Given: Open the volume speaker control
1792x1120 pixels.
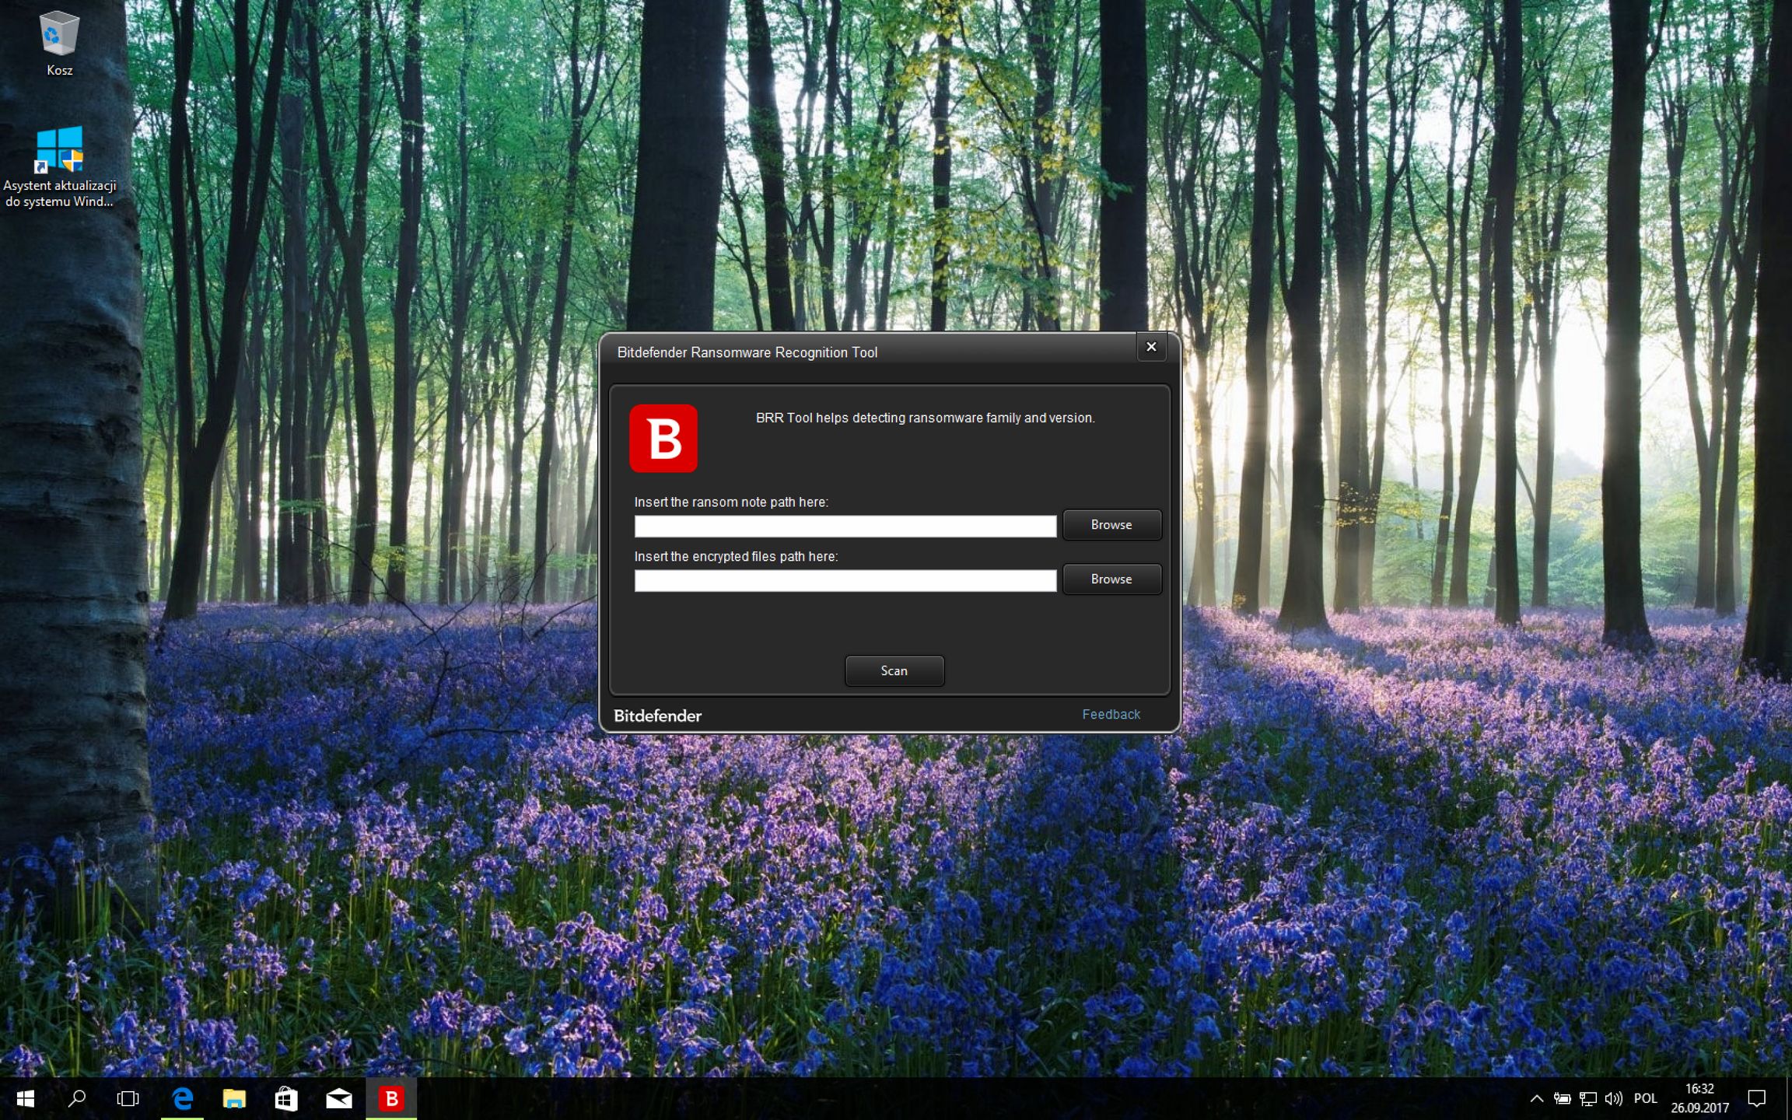Looking at the screenshot, I should 1613,1098.
